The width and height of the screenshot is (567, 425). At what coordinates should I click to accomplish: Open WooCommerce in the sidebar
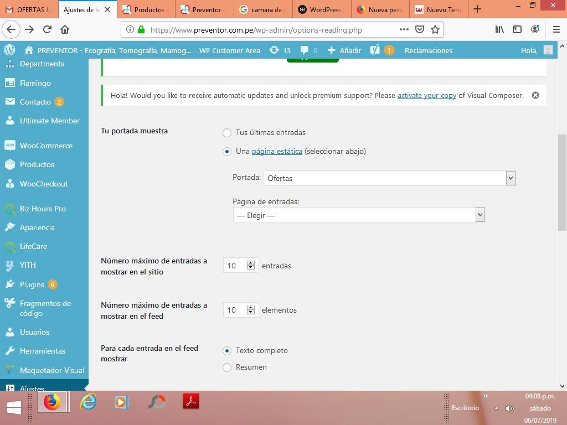(44, 146)
